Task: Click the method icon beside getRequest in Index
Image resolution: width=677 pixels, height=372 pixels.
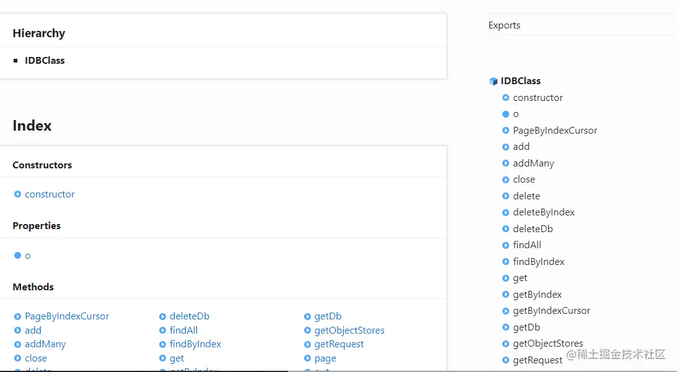Action: pyautogui.click(x=307, y=344)
